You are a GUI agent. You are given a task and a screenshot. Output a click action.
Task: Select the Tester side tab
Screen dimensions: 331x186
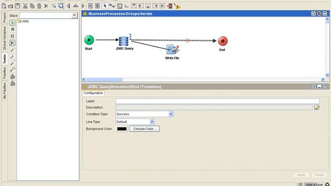5,59
